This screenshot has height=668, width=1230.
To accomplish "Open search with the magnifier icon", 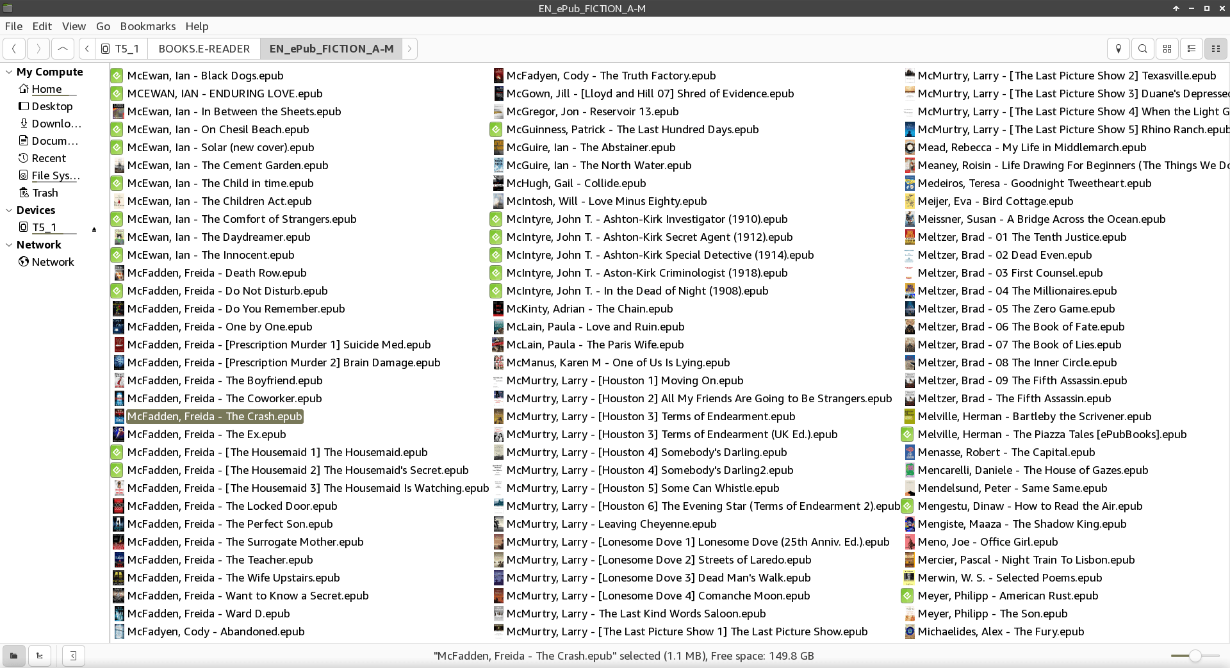I will 1142,49.
